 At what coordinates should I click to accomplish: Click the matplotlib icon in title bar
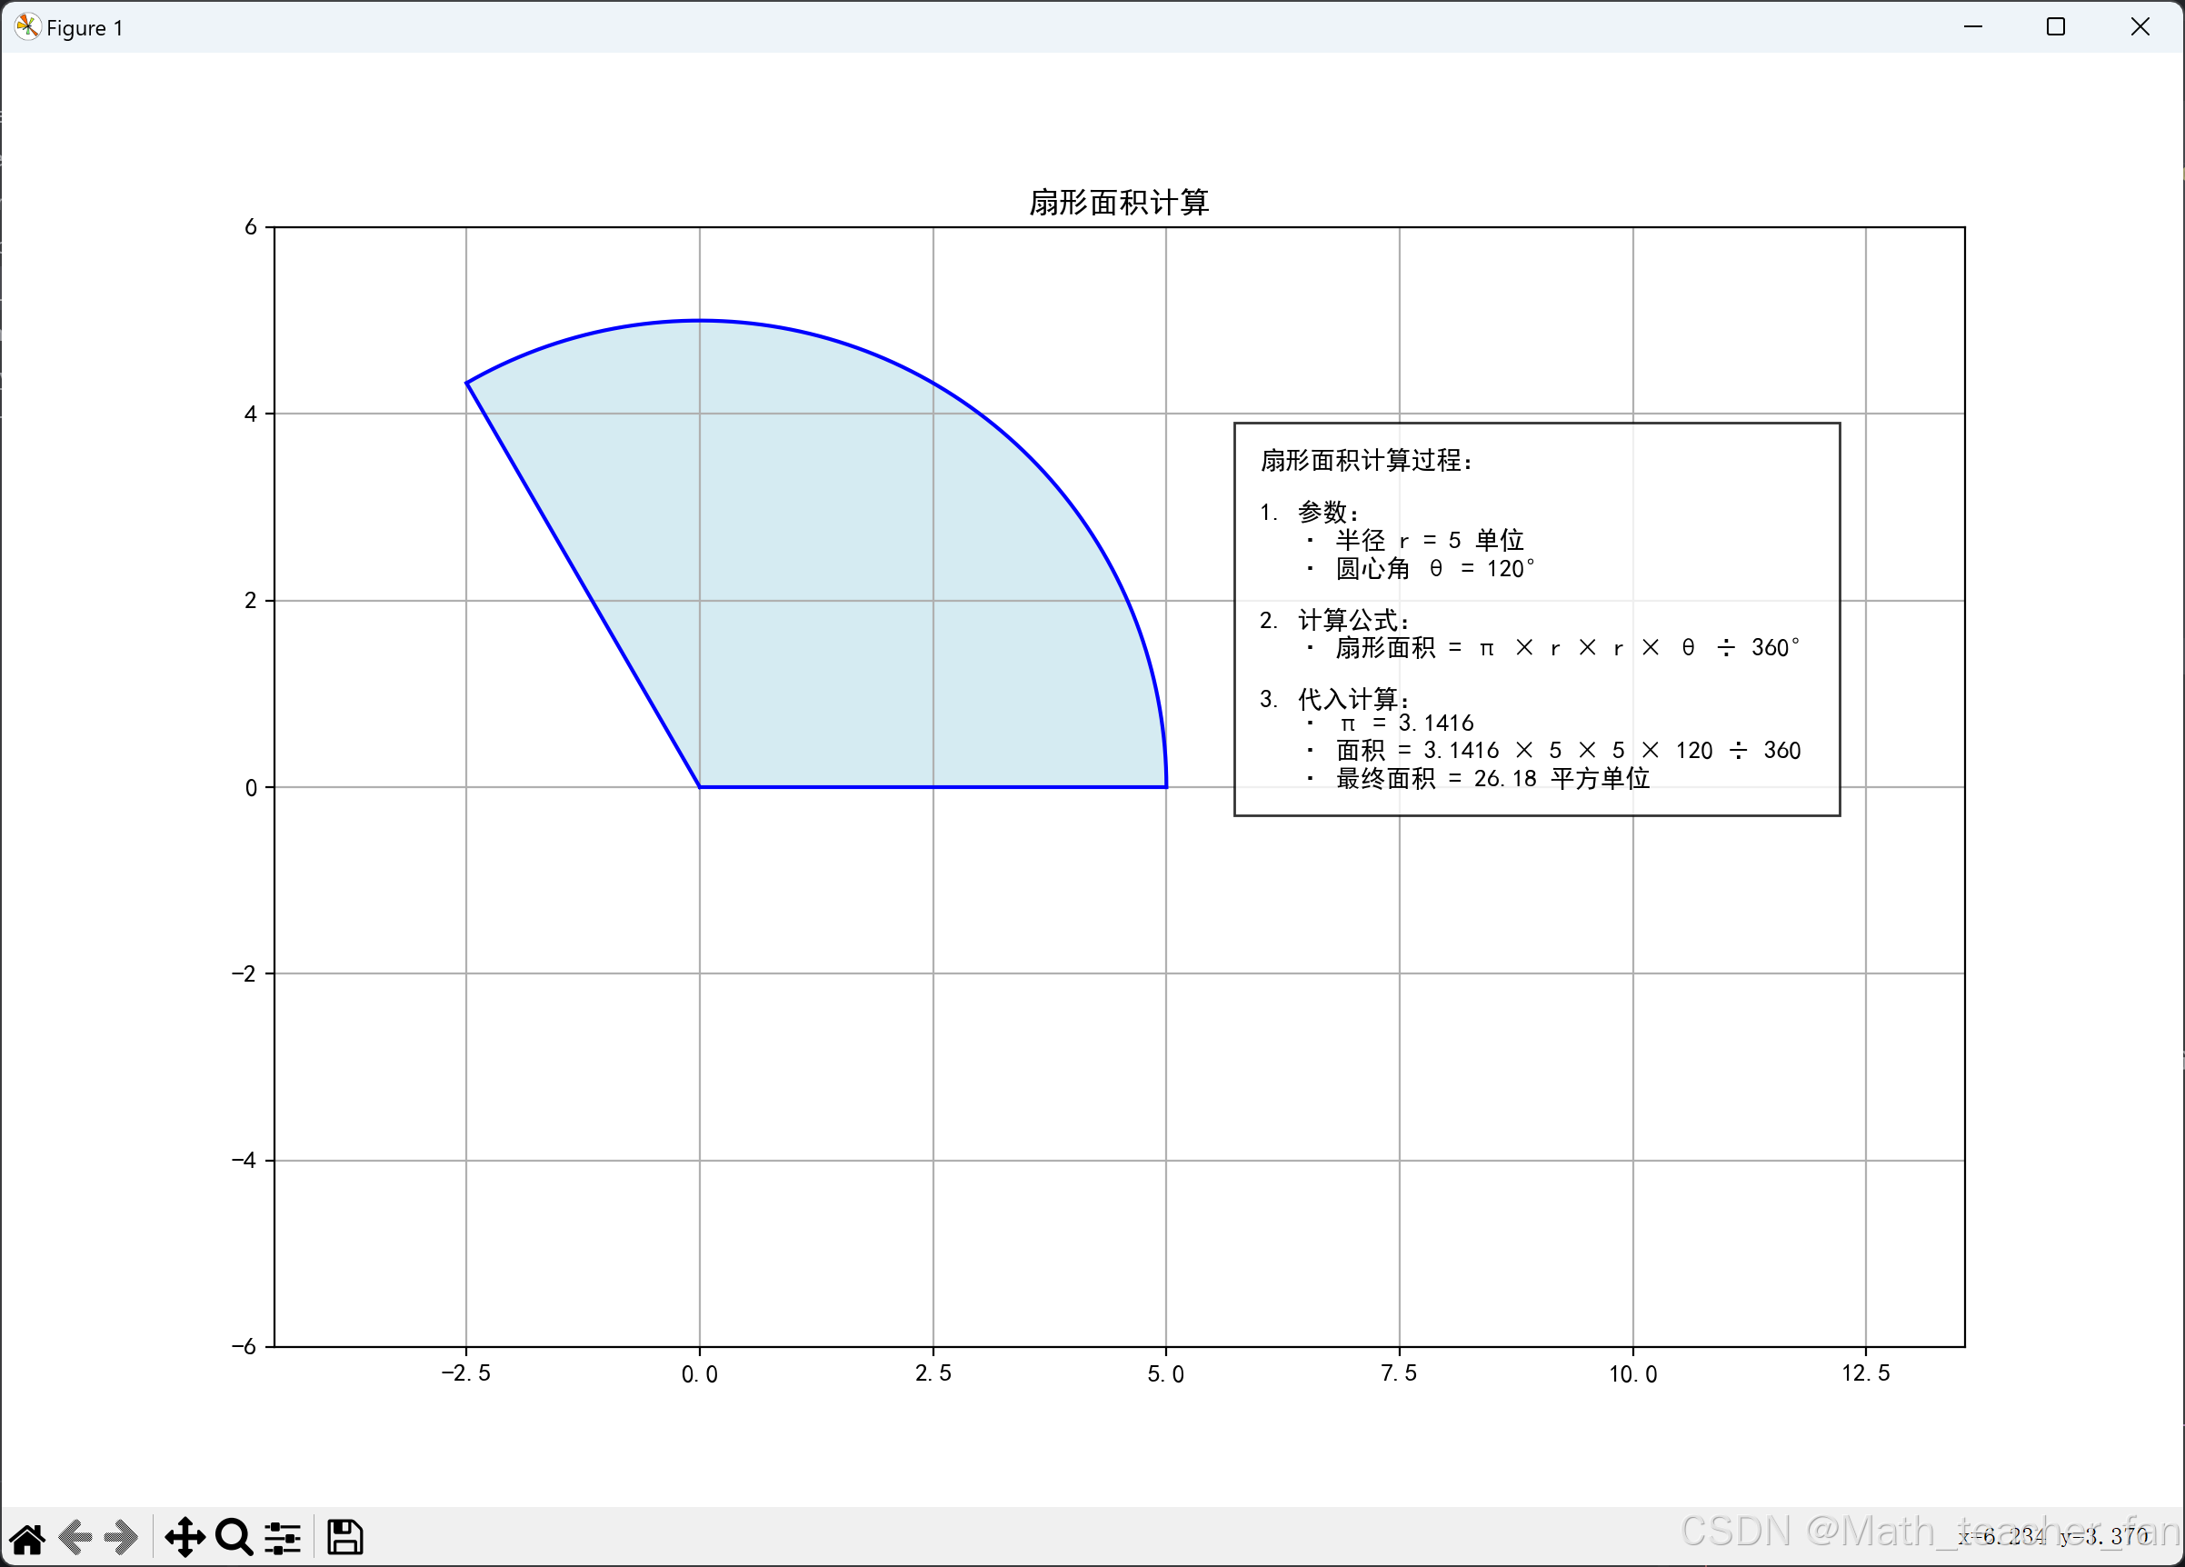click(27, 27)
